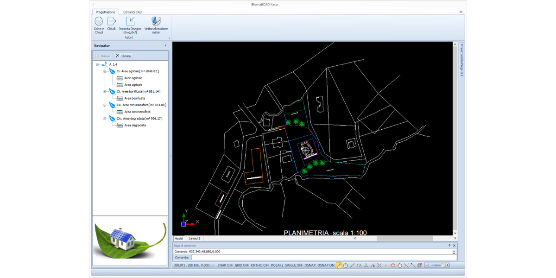Toggle SNAP OFF in status bar

[x=225, y=265]
